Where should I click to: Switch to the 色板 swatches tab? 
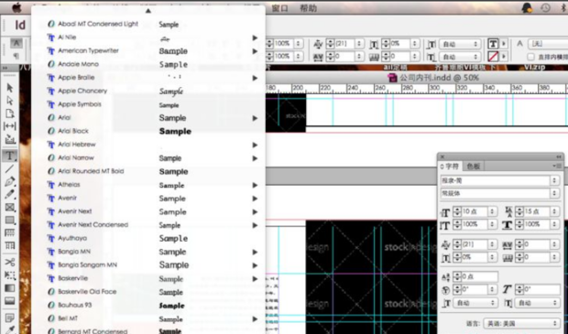[473, 167]
